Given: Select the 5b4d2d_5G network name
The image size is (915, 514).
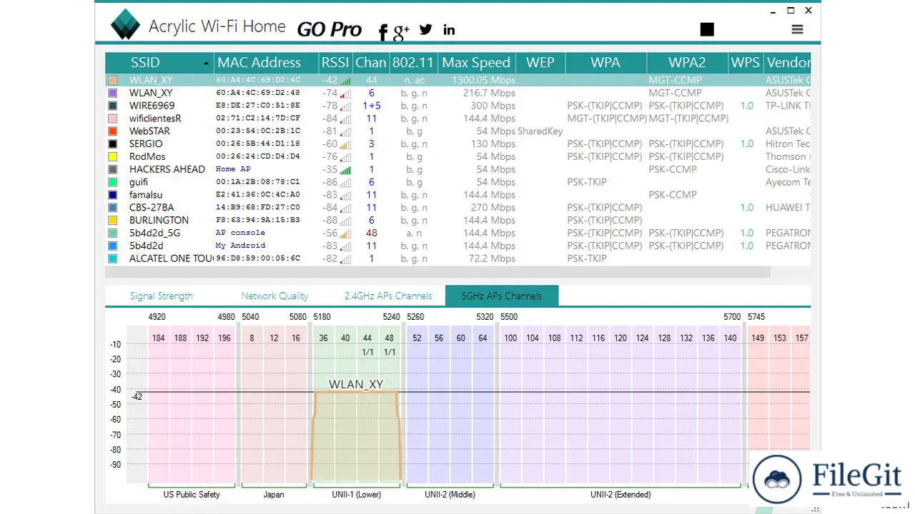Looking at the screenshot, I should (x=154, y=233).
